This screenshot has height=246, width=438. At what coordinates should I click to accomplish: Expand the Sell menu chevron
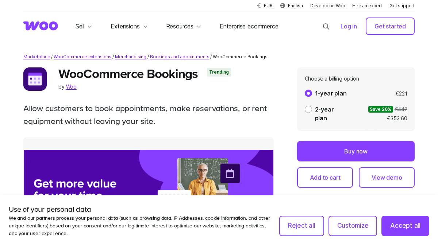pos(90,27)
